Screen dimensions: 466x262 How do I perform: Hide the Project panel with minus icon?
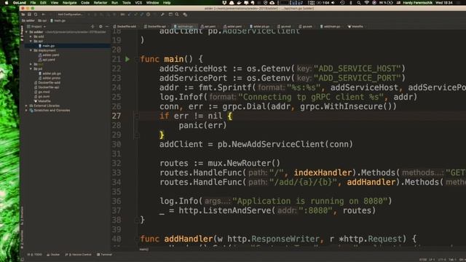click(107, 26)
